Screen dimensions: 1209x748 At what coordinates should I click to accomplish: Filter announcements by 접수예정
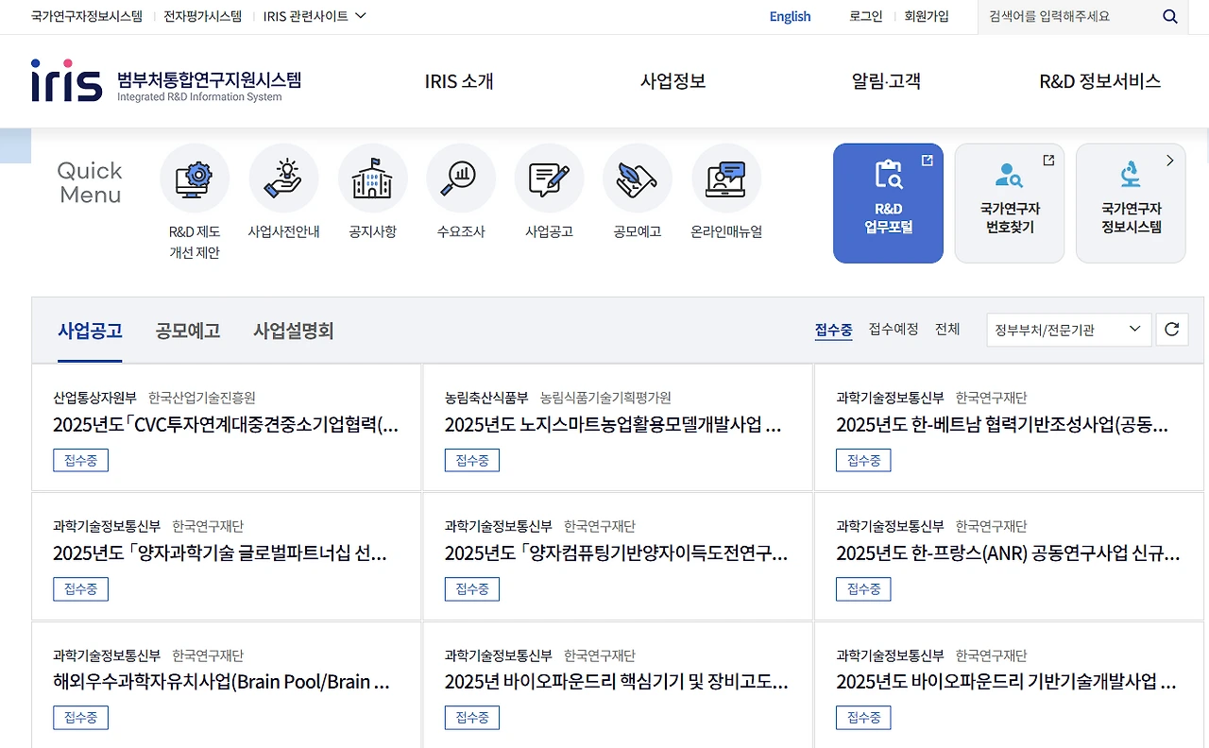point(894,330)
